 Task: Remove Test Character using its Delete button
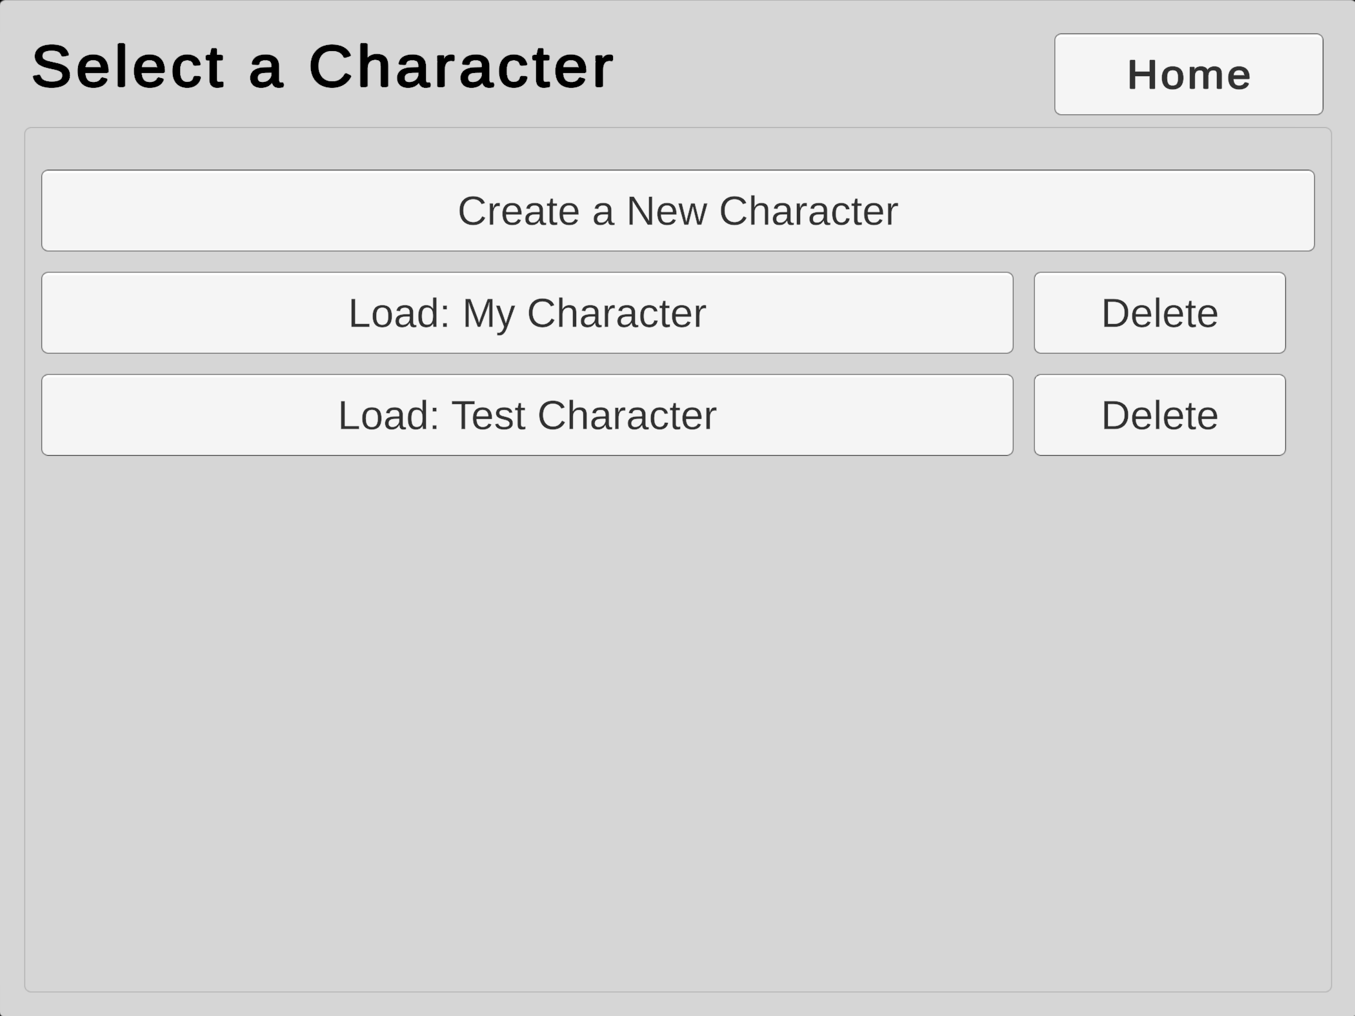(1159, 415)
